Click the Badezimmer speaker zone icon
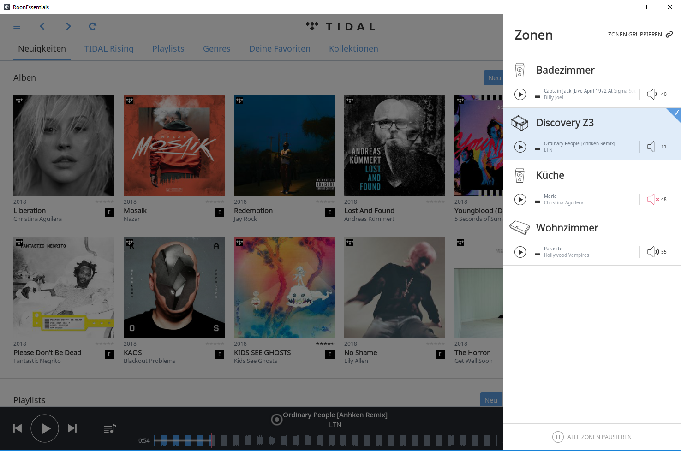681x451 pixels. 520,70
